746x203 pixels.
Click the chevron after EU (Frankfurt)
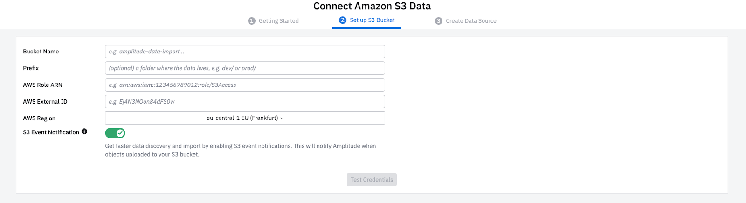[282, 118]
